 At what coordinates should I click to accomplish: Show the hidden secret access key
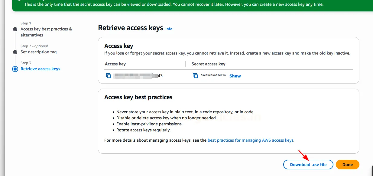click(x=235, y=76)
